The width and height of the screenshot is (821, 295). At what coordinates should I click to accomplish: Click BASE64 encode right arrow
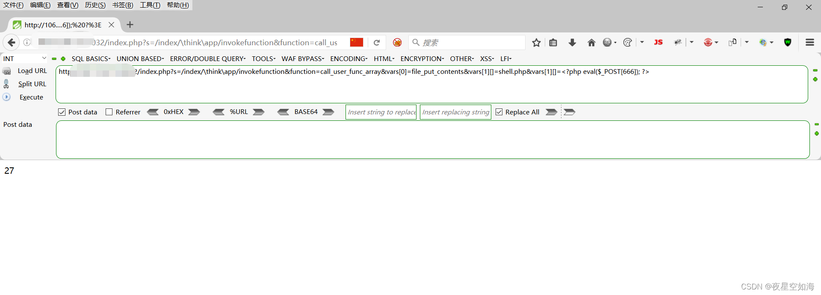point(328,112)
